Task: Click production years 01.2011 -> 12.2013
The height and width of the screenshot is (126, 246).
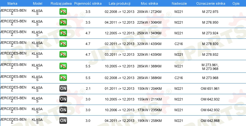Action: tap(120, 89)
